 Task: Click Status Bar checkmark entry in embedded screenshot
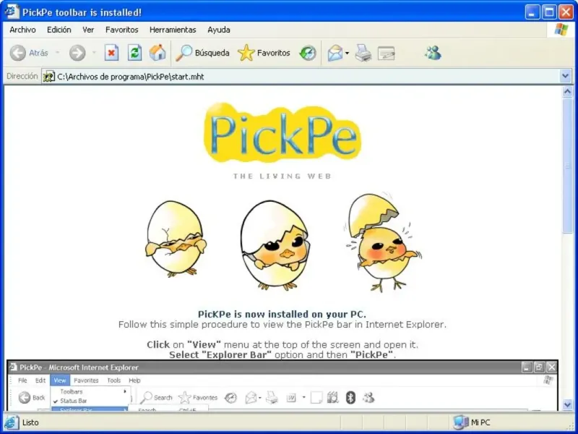(x=74, y=401)
